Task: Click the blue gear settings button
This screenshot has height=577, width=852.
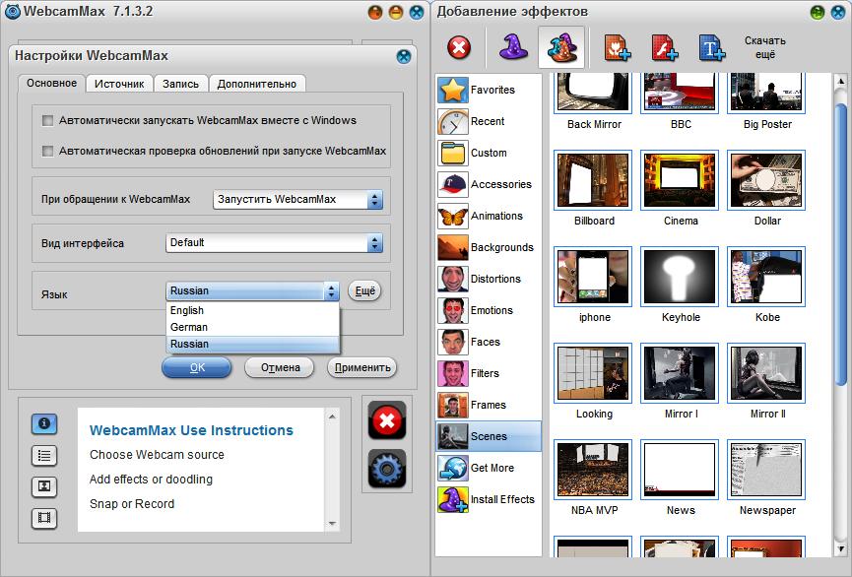Action: 387,468
